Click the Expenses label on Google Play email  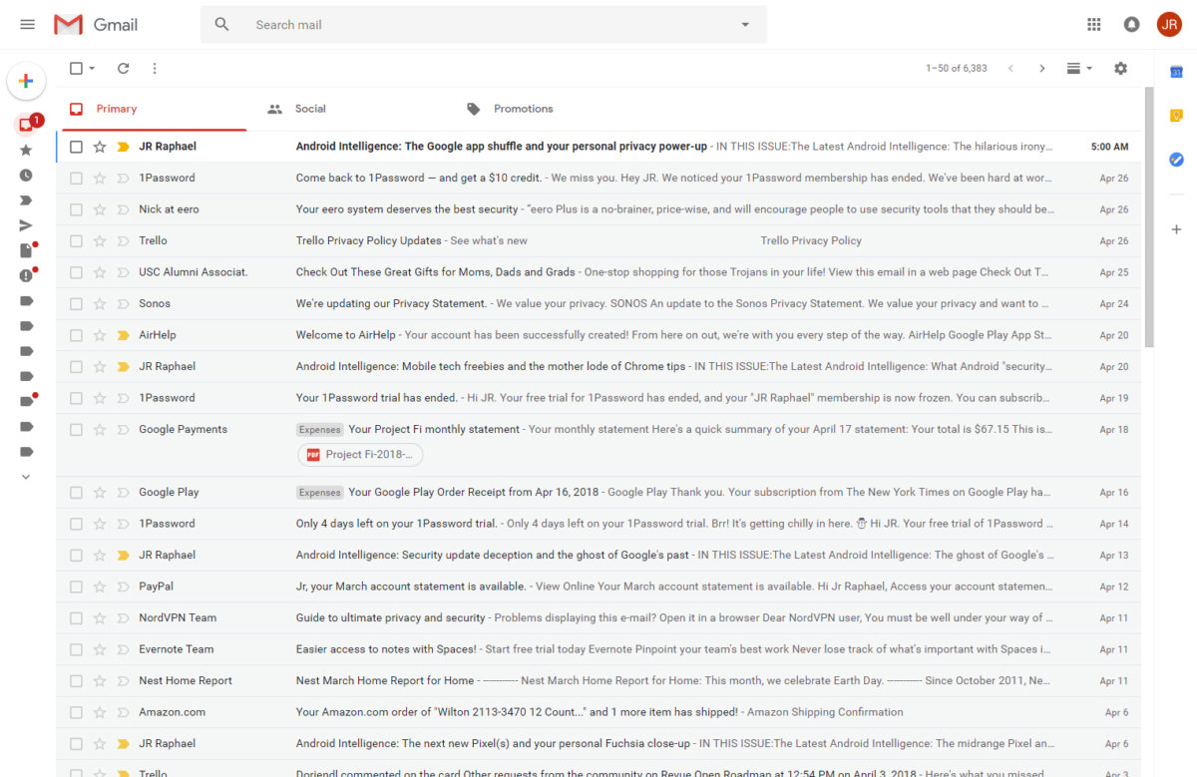pyautogui.click(x=319, y=492)
